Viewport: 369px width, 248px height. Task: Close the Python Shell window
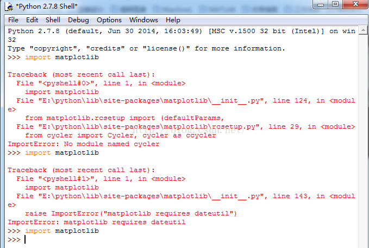point(355,4)
